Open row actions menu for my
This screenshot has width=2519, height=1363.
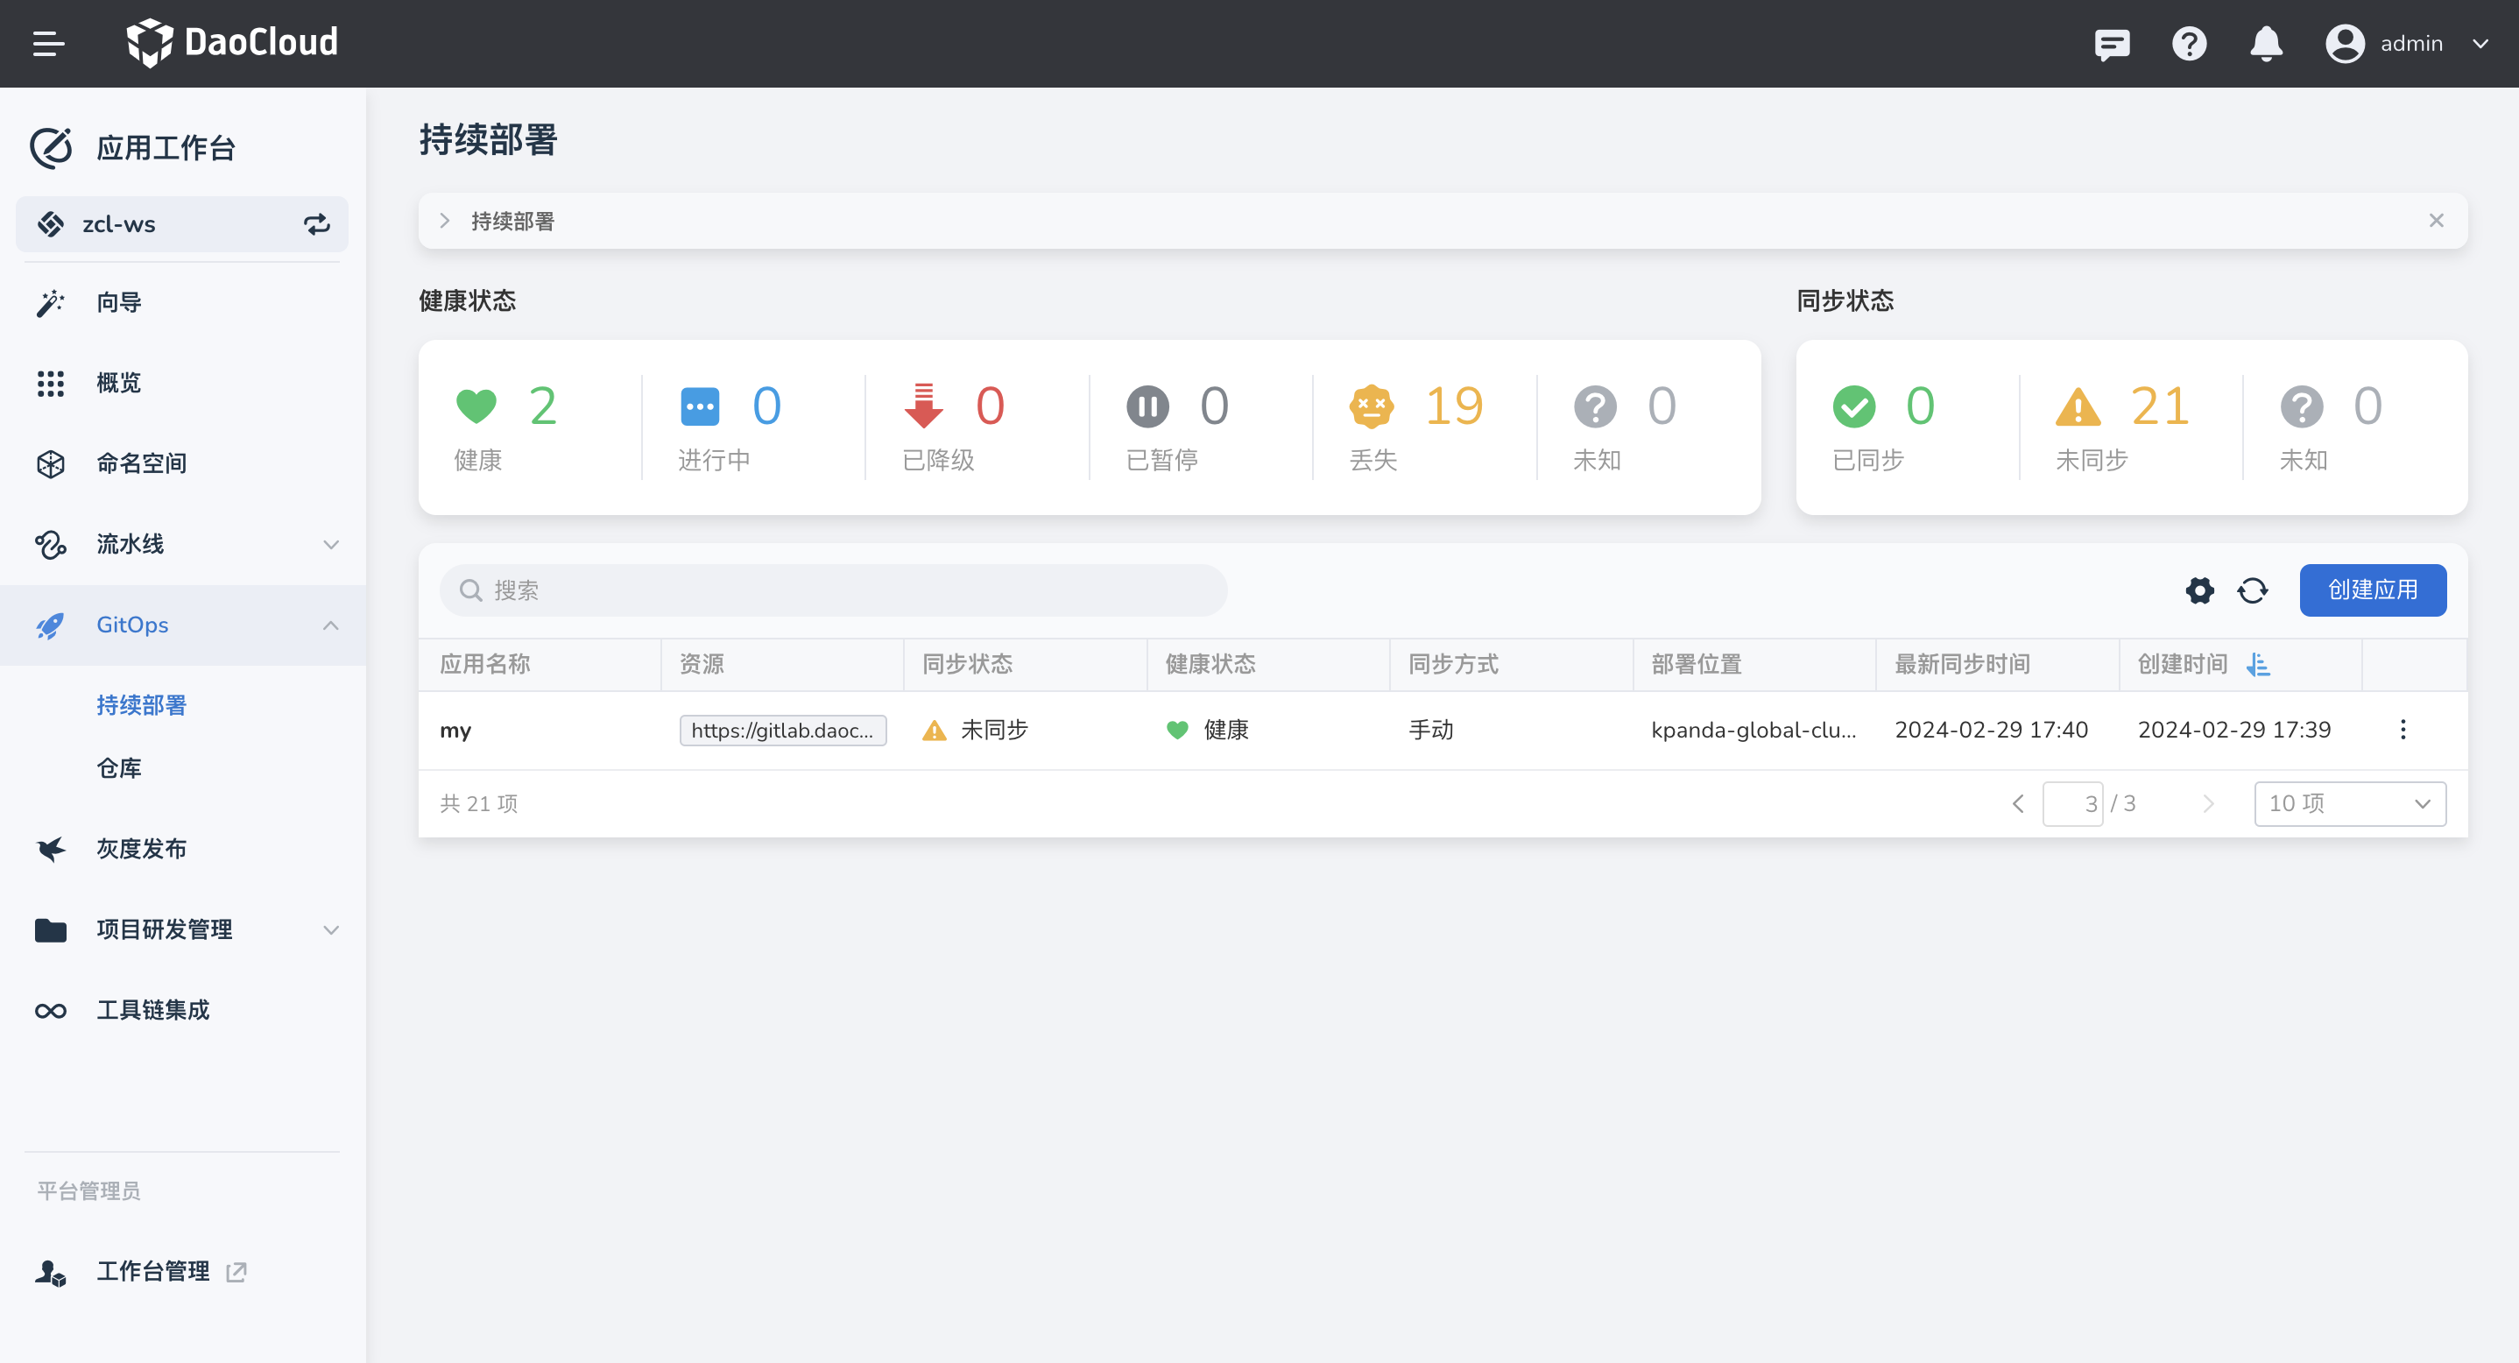tap(2403, 730)
